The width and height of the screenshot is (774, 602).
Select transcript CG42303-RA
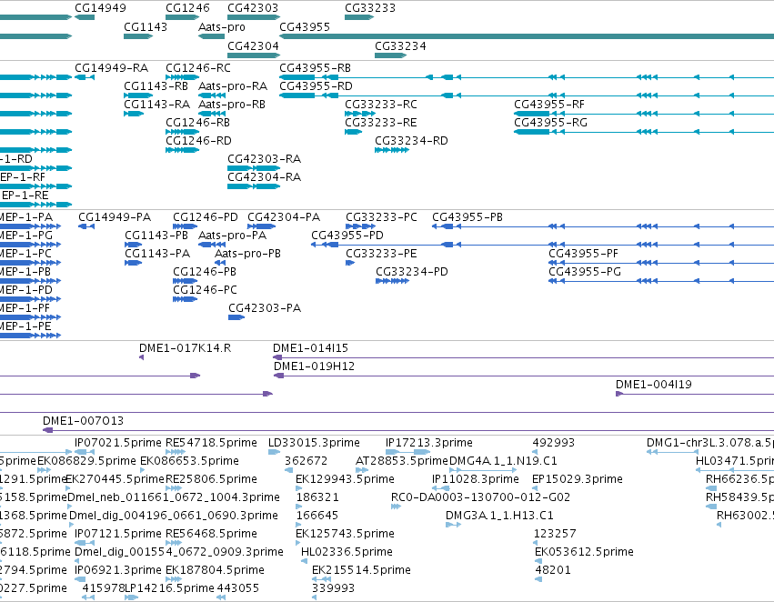click(x=264, y=159)
